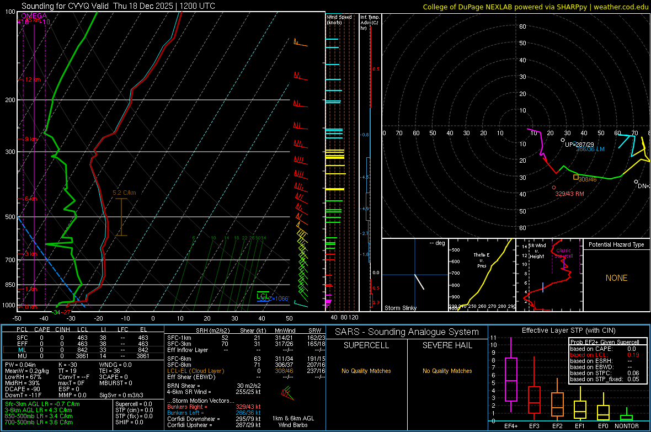651x432 pixels.
Task: Click the blue 'Bunkers Left =' row
Action: (x=214, y=413)
